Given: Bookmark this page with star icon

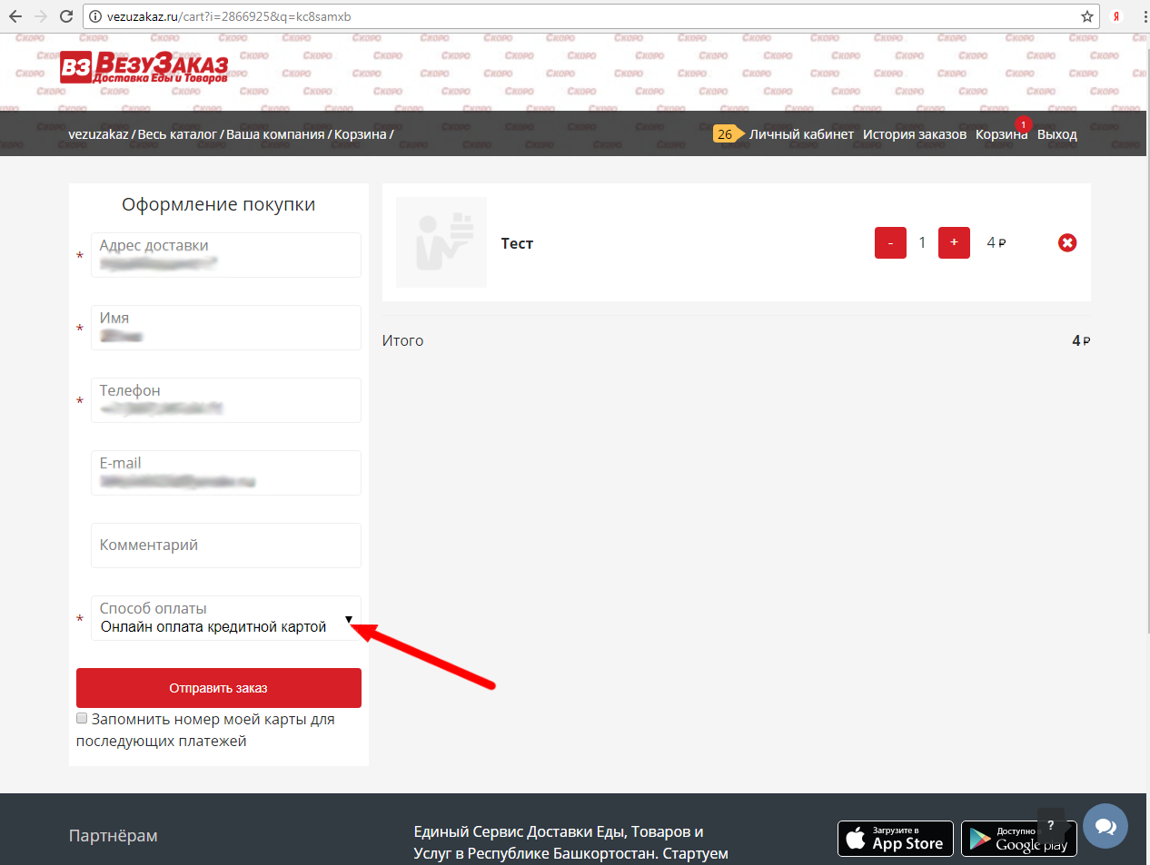Looking at the screenshot, I should coord(1086,16).
